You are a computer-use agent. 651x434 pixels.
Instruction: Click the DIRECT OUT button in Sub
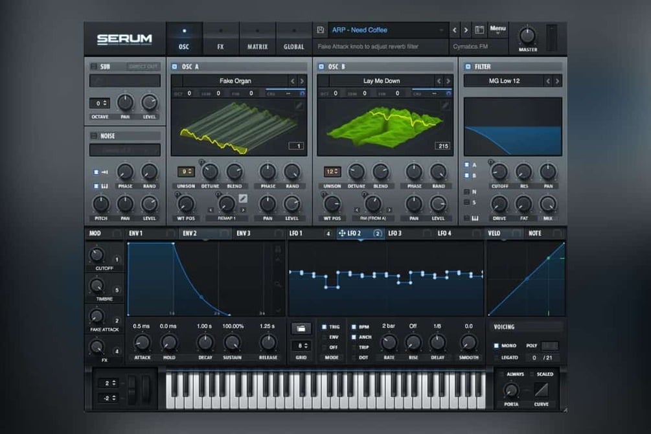pyautogui.click(x=143, y=67)
